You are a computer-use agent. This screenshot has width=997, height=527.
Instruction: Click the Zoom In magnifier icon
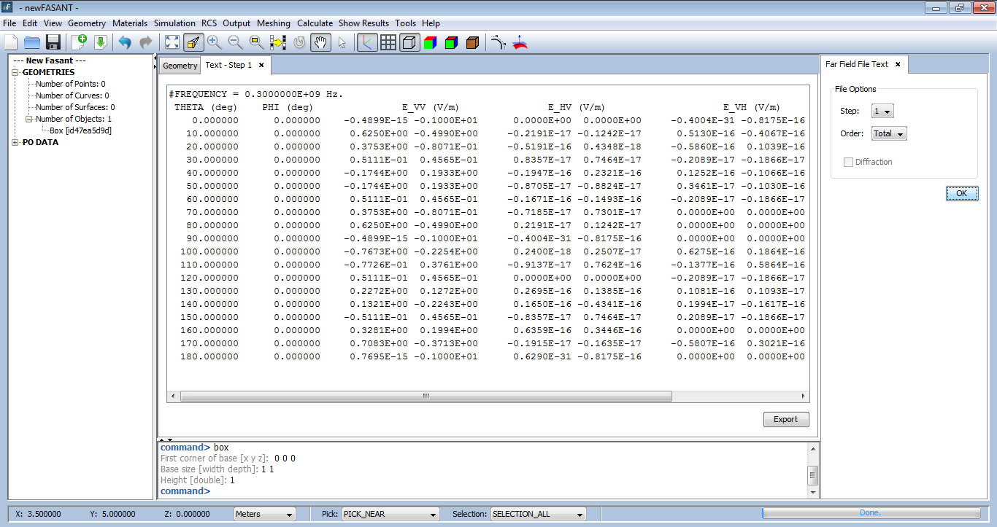214,42
